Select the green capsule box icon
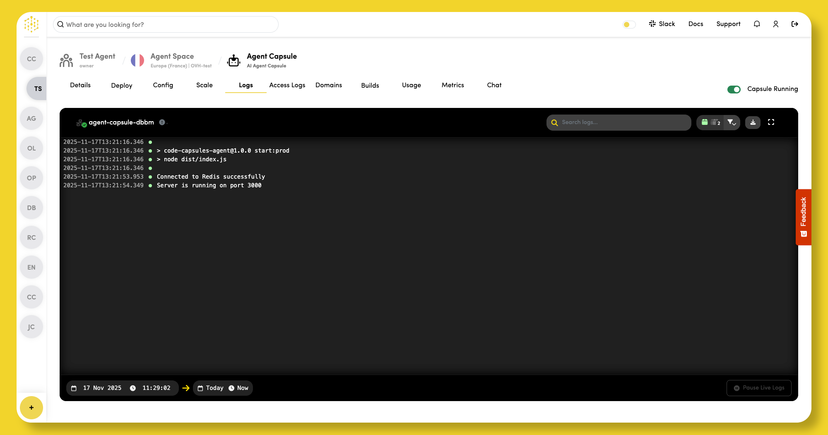 (705, 122)
